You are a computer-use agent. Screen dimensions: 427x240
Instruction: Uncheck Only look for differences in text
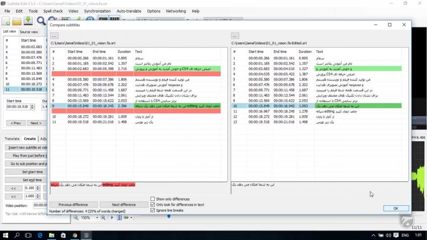tap(153, 205)
